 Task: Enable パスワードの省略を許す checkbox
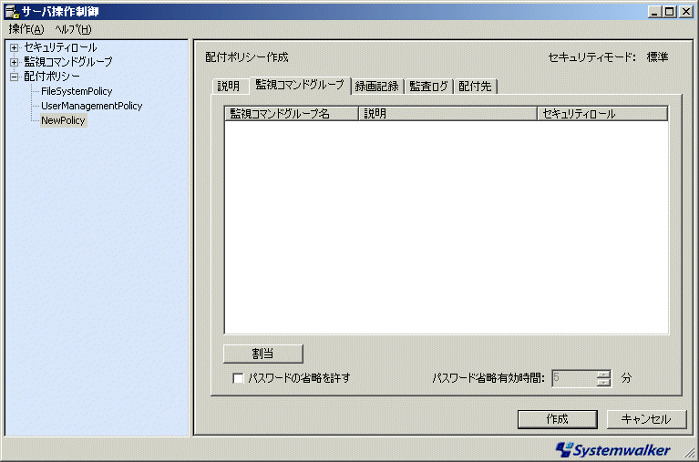238,378
